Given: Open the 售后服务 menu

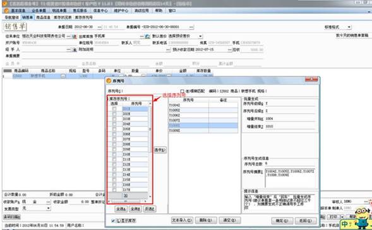Looking at the screenshot, I should pyautogui.click(x=80, y=11).
